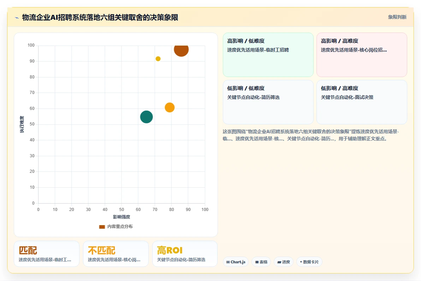Image resolution: width=421 pixels, height=281 pixels.
Task: Select the 高ROI summary card
Action: click(185, 253)
